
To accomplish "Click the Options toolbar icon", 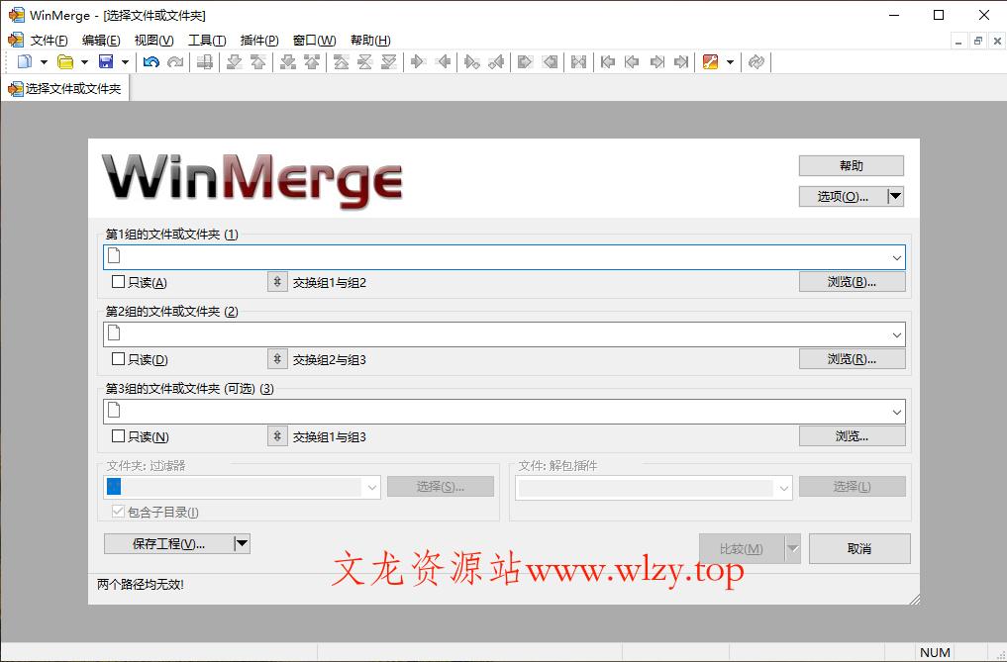I will 712,61.
